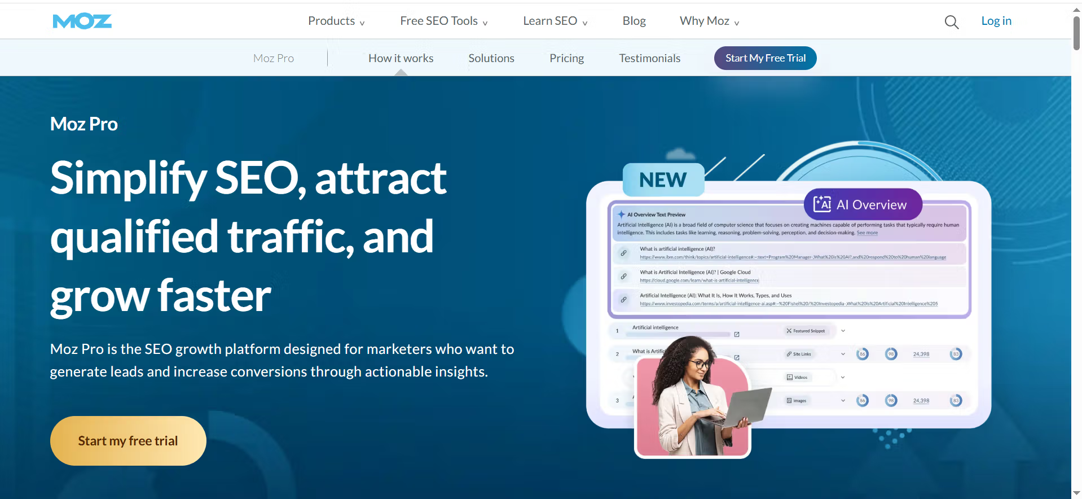Click the AI Overview badge

(863, 204)
